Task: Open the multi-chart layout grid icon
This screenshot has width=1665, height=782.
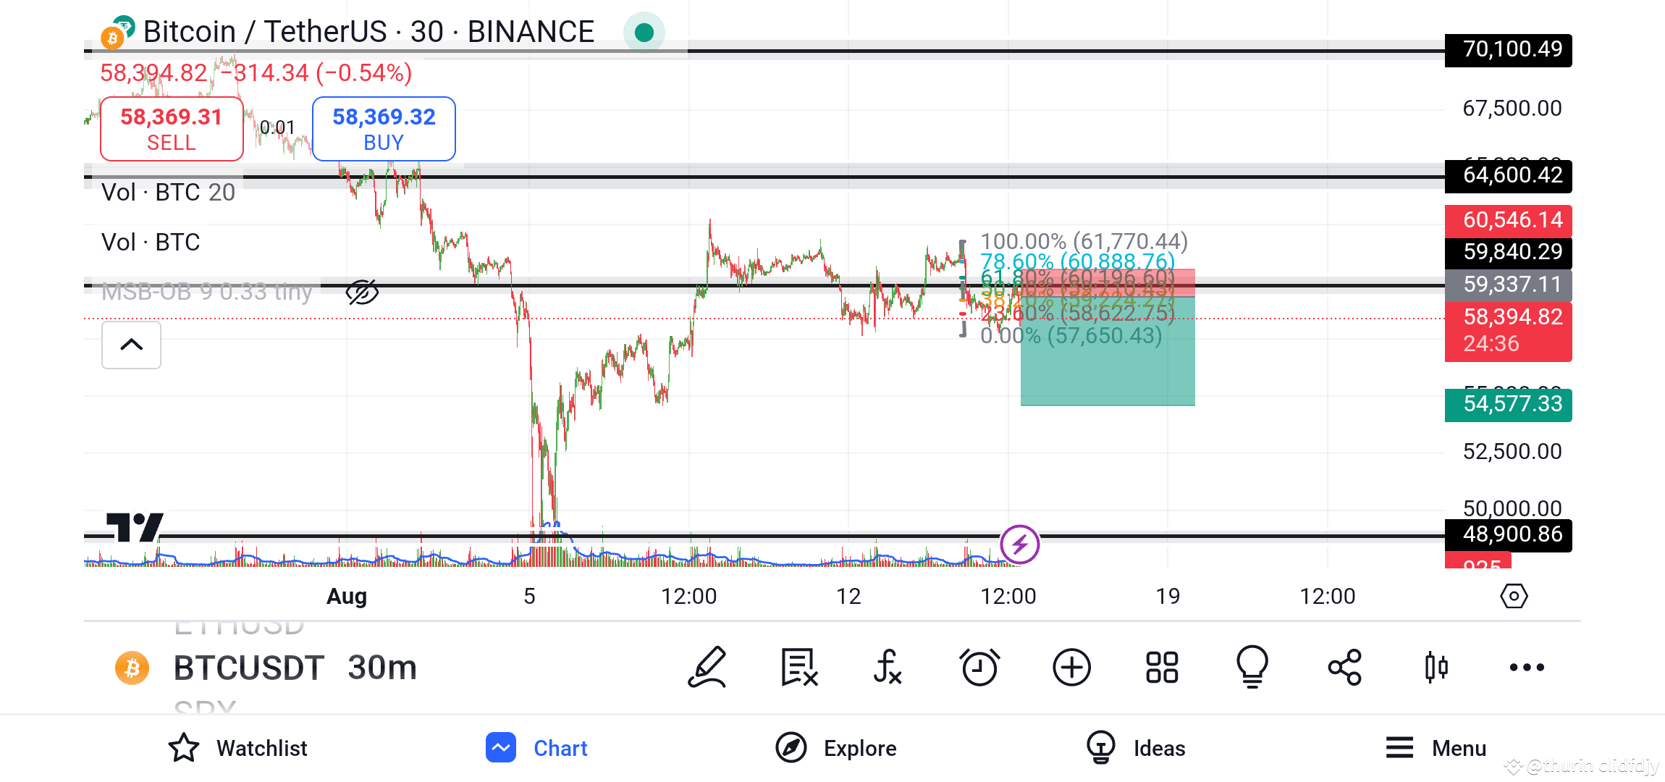Action: pos(1161,667)
